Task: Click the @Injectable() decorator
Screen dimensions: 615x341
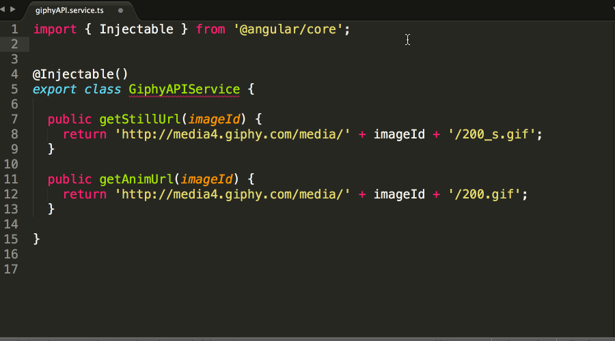Action: (x=81, y=74)
